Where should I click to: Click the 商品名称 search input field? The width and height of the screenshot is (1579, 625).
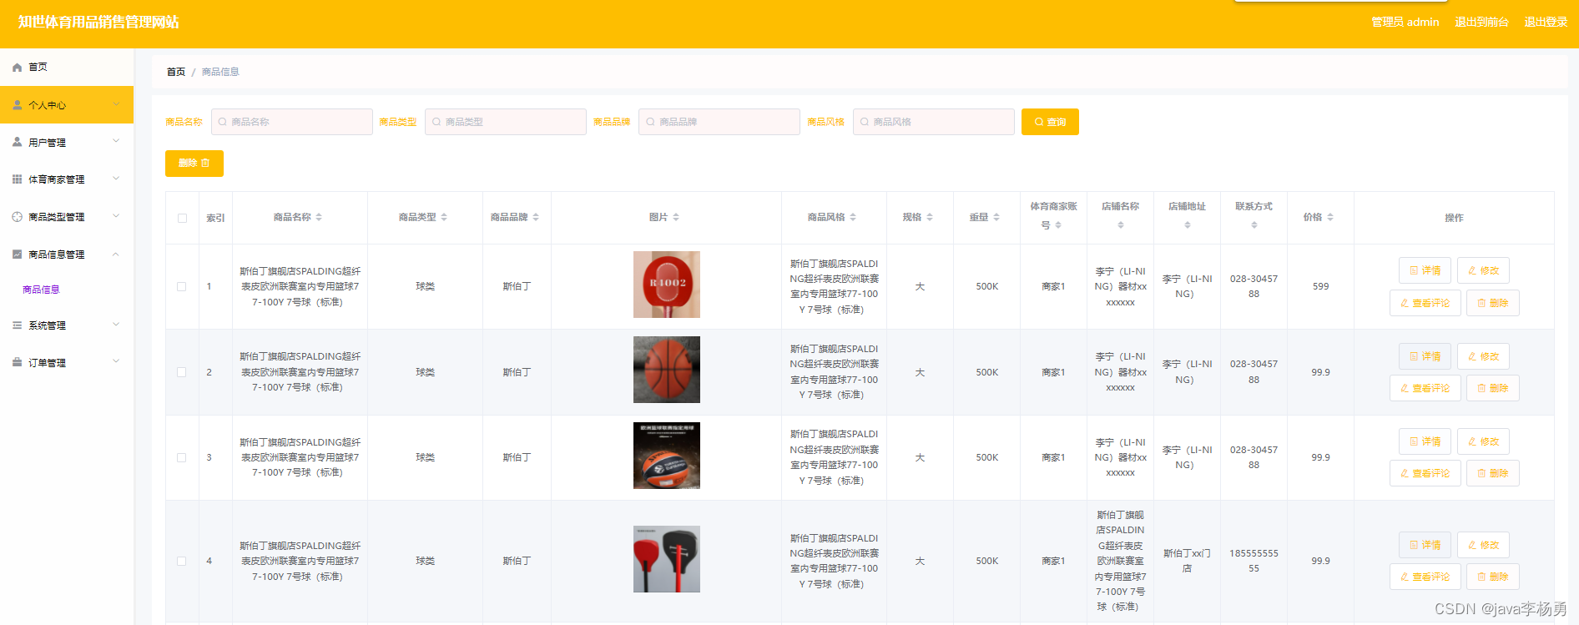click(292, 122)
